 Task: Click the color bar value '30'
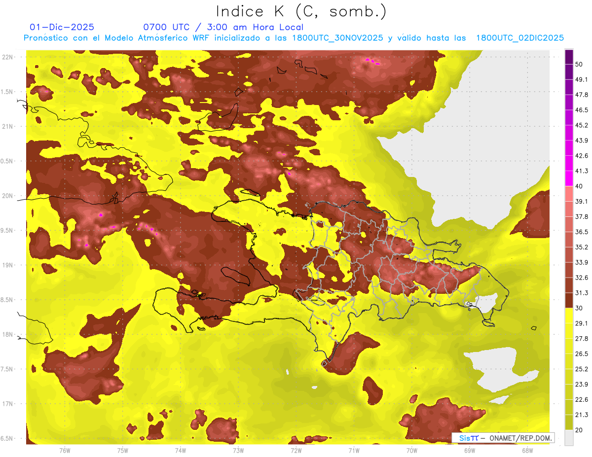tap(580, 308)
